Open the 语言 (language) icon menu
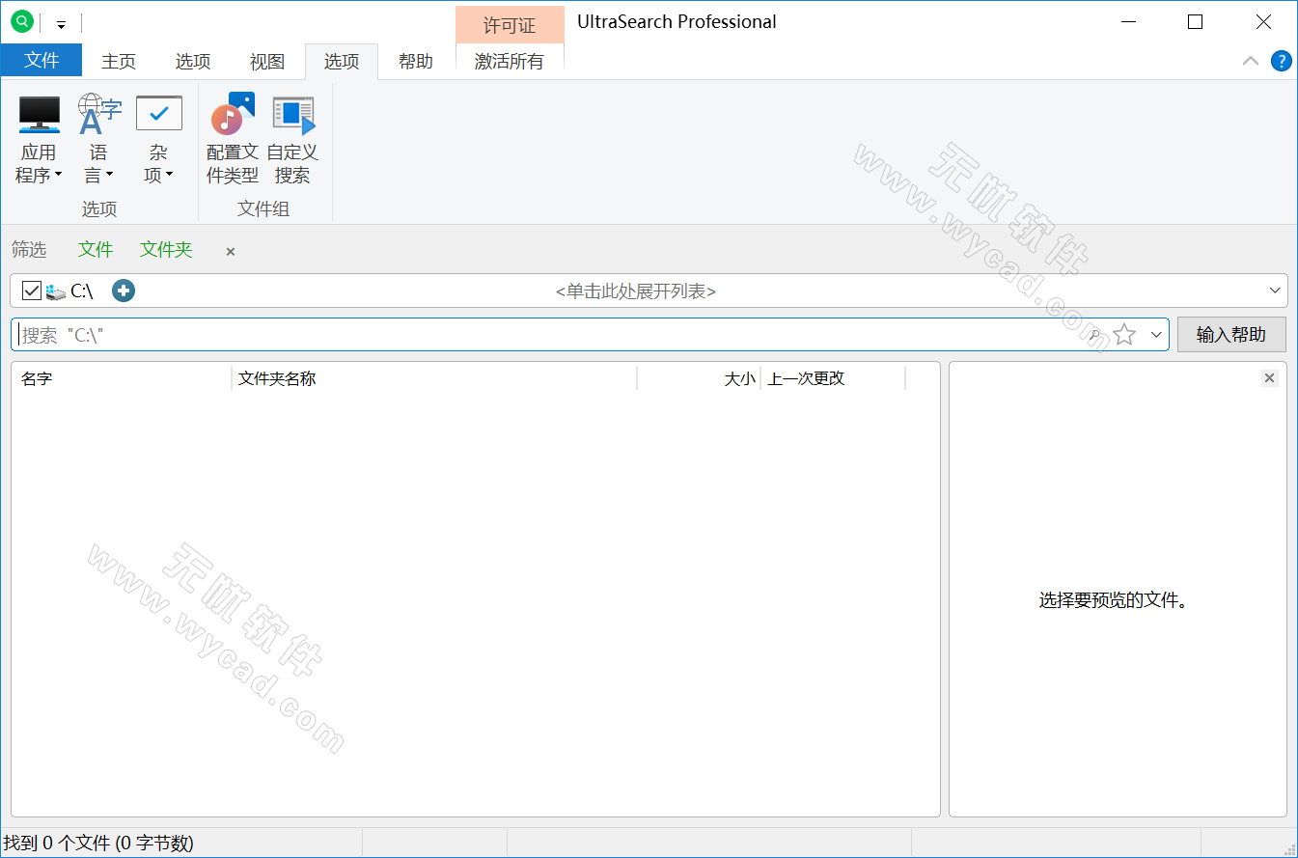1298x858 pixels. click(97, 135)
